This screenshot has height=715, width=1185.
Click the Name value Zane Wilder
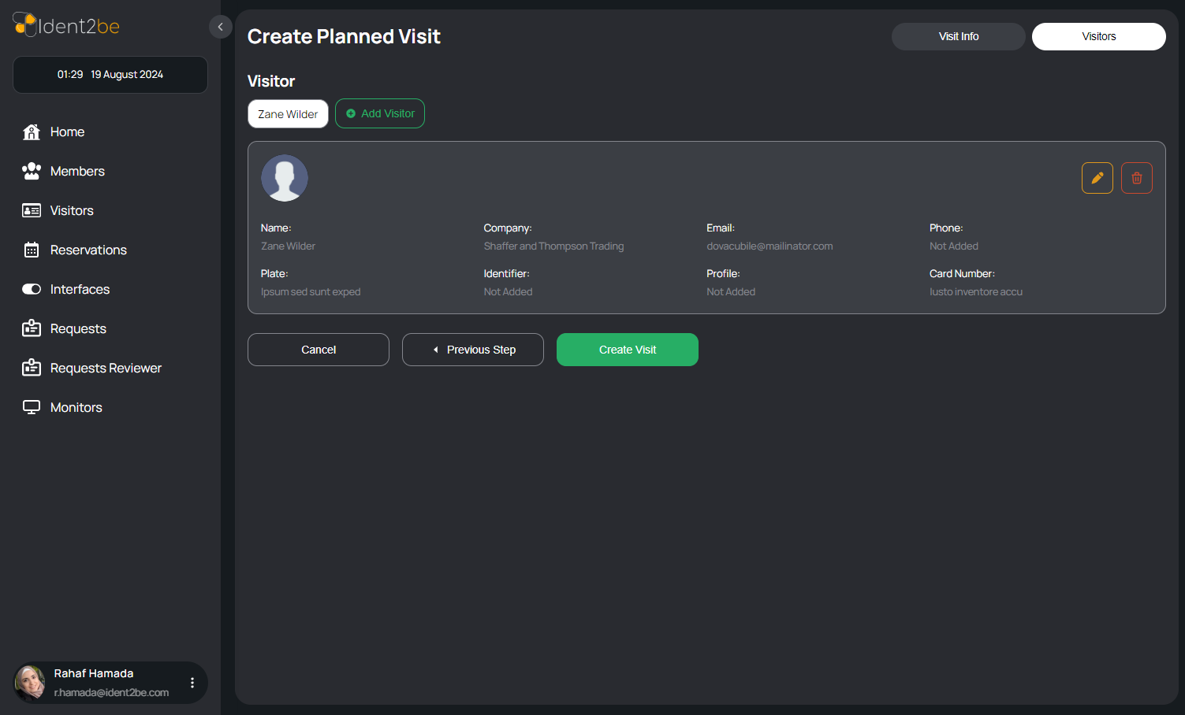288,246
